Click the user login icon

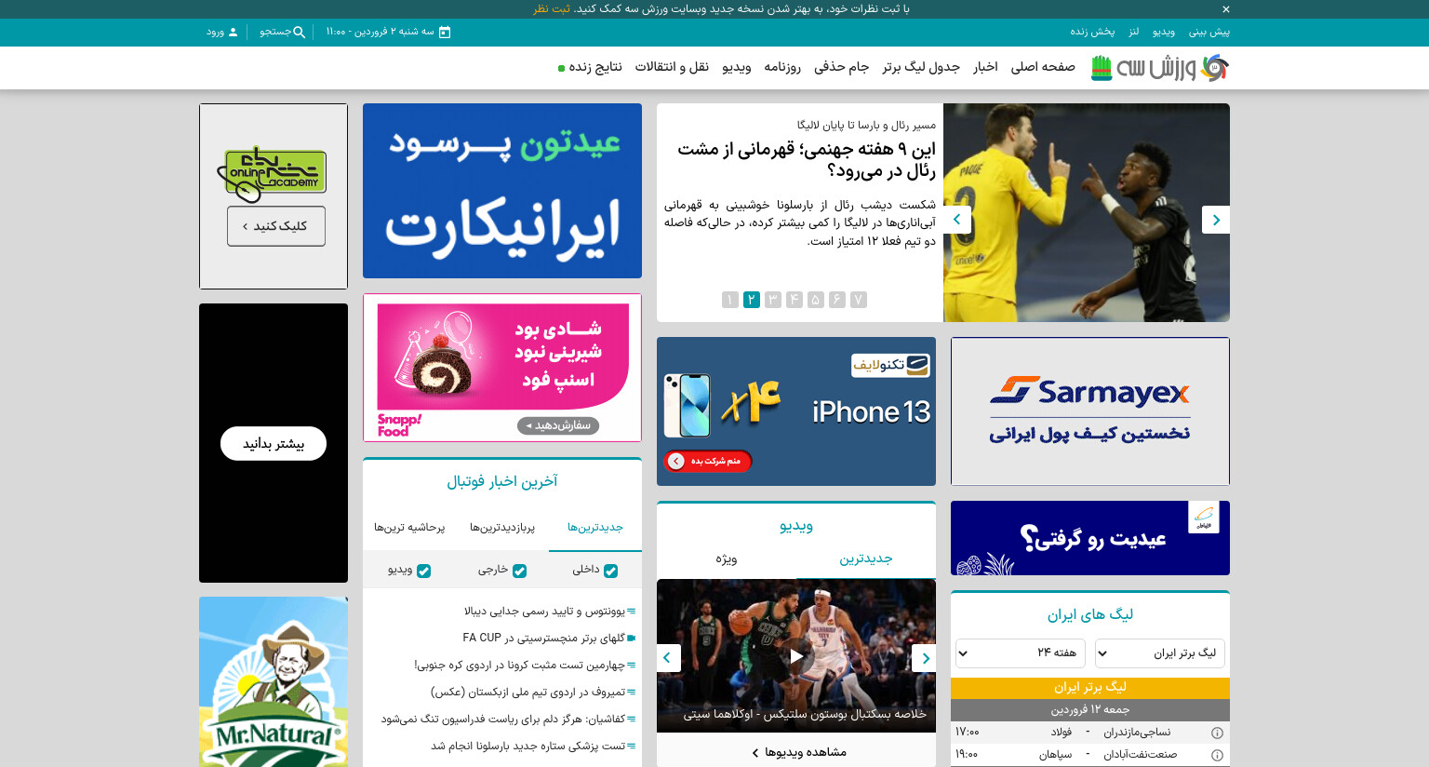tap(233, 32)
